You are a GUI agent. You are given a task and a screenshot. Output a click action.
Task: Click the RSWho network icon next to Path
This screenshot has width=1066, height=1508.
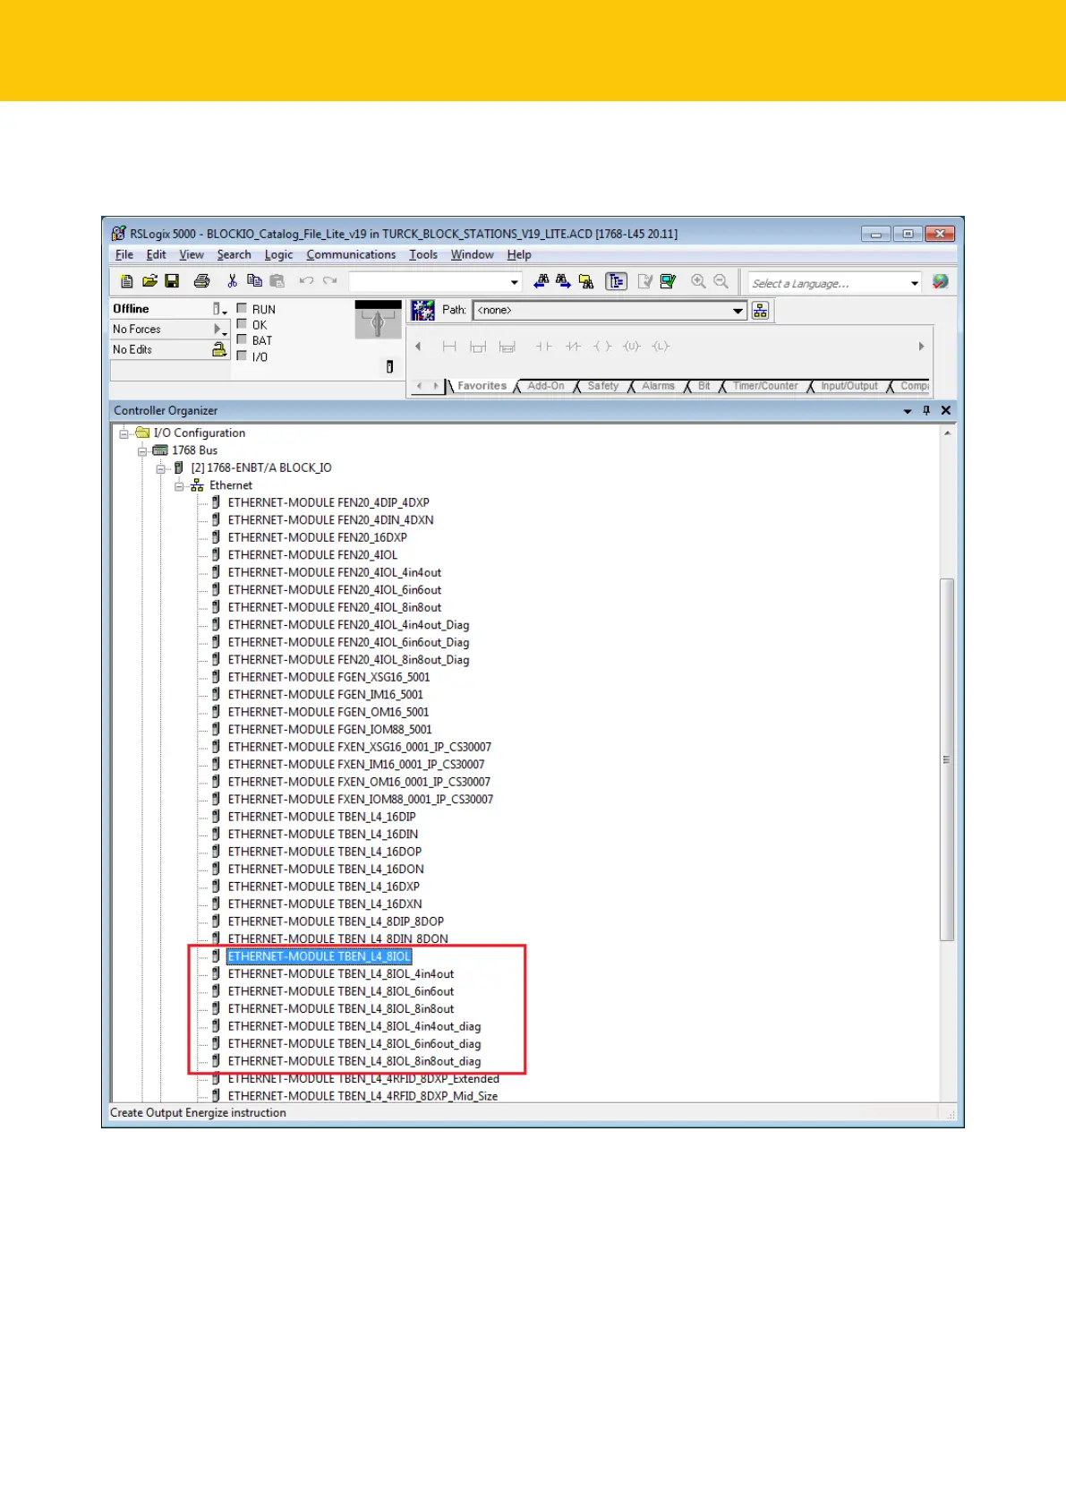pos(422,310)
